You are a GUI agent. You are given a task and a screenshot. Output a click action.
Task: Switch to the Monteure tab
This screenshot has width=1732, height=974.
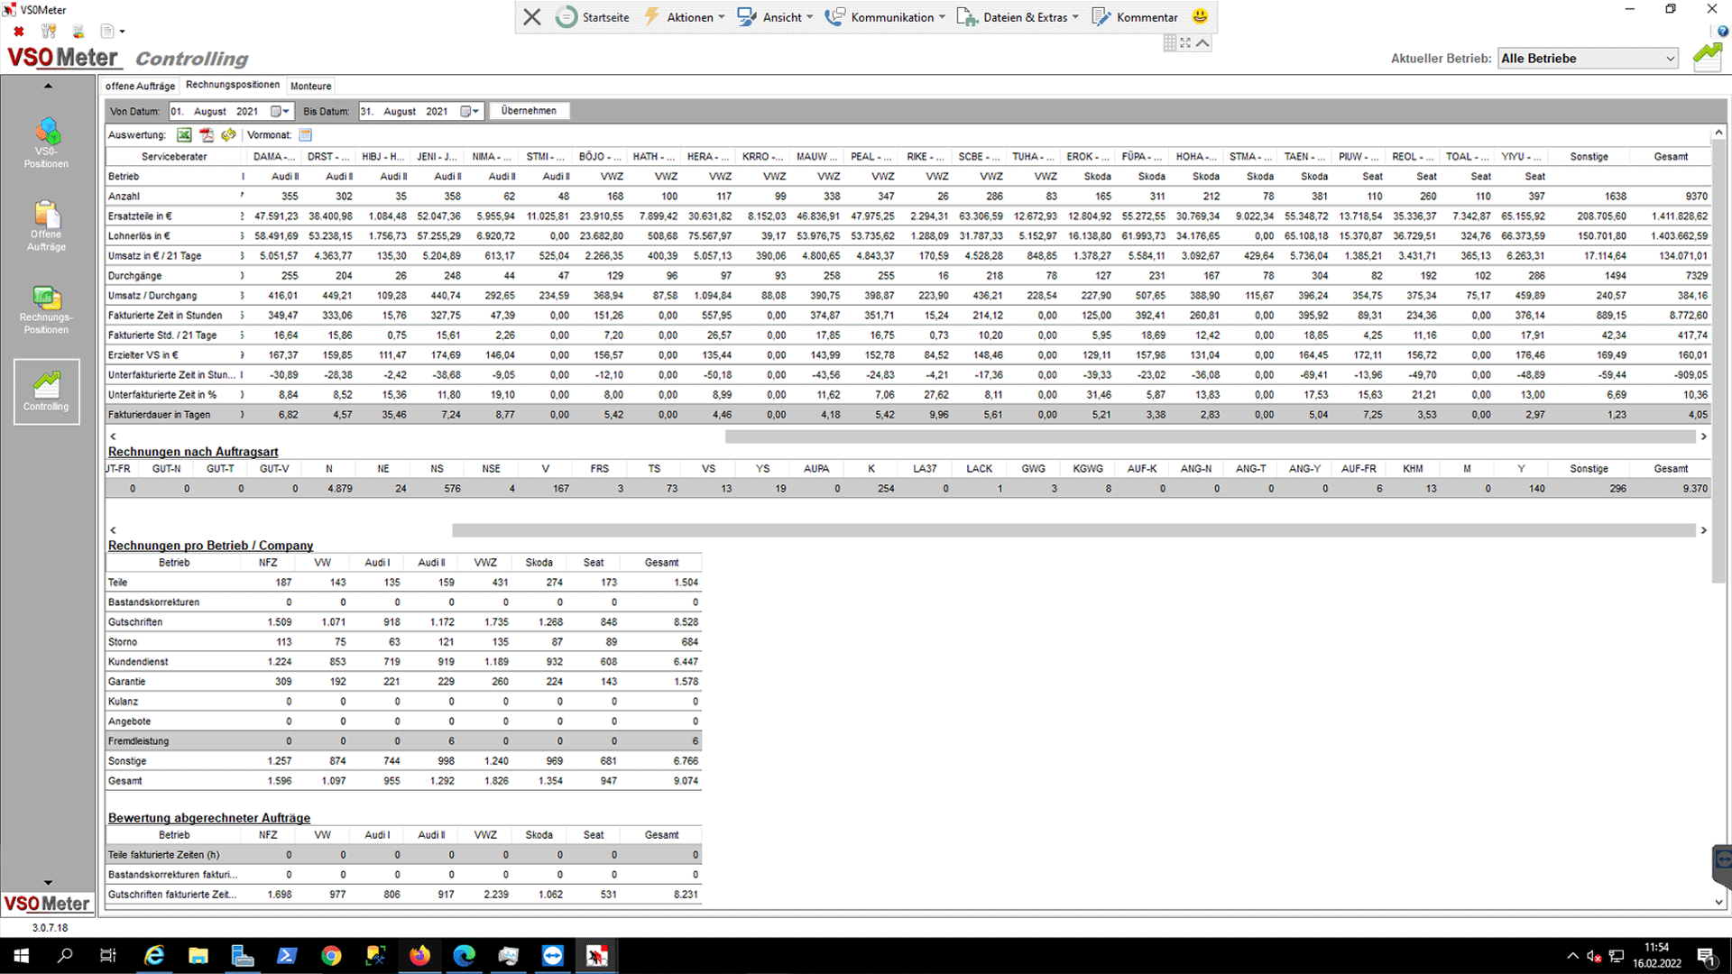(311, 86)
